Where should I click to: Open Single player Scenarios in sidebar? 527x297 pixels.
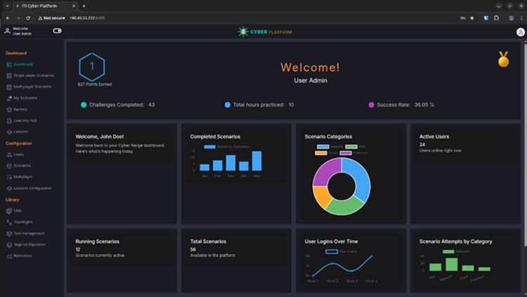click(30, 76)
